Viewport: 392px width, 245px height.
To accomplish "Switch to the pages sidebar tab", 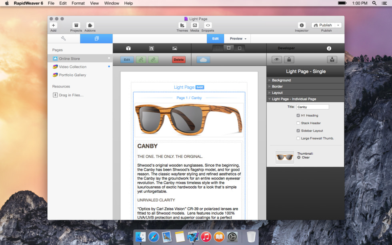I will click(x=96, y=38).
